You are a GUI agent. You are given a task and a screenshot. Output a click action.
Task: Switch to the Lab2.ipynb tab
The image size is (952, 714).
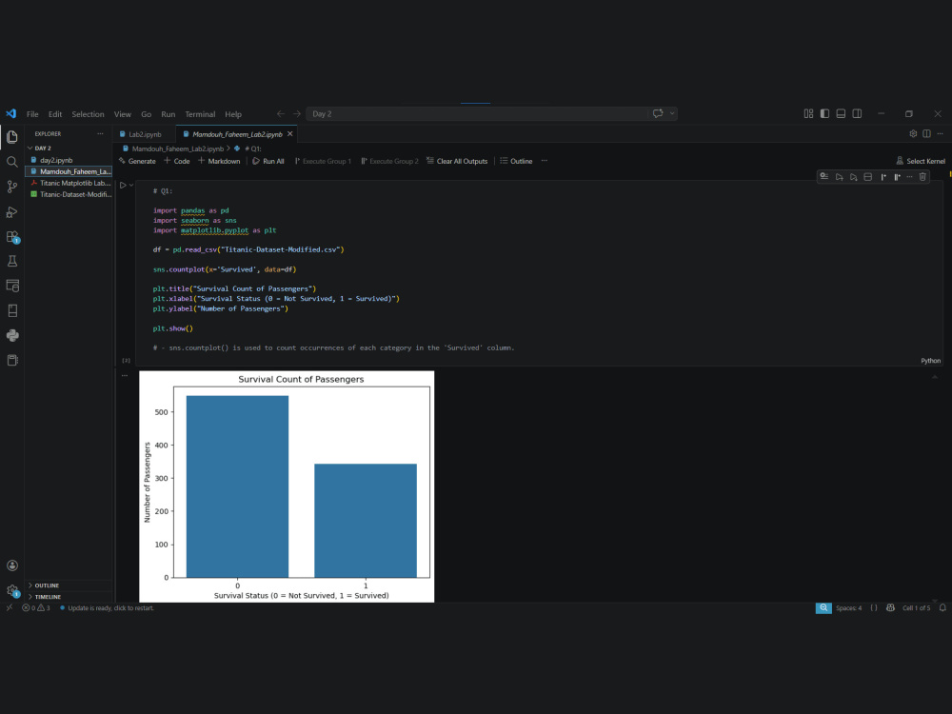point(145,134)
